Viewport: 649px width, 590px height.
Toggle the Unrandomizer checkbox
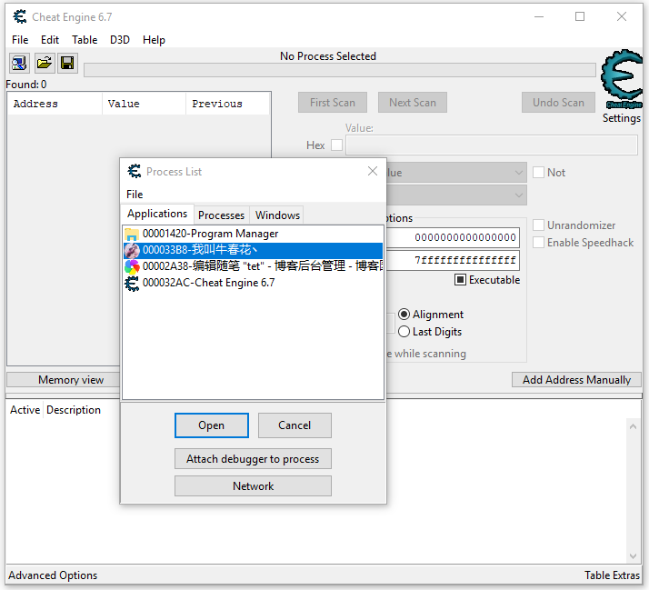click(x=538, y=225)
